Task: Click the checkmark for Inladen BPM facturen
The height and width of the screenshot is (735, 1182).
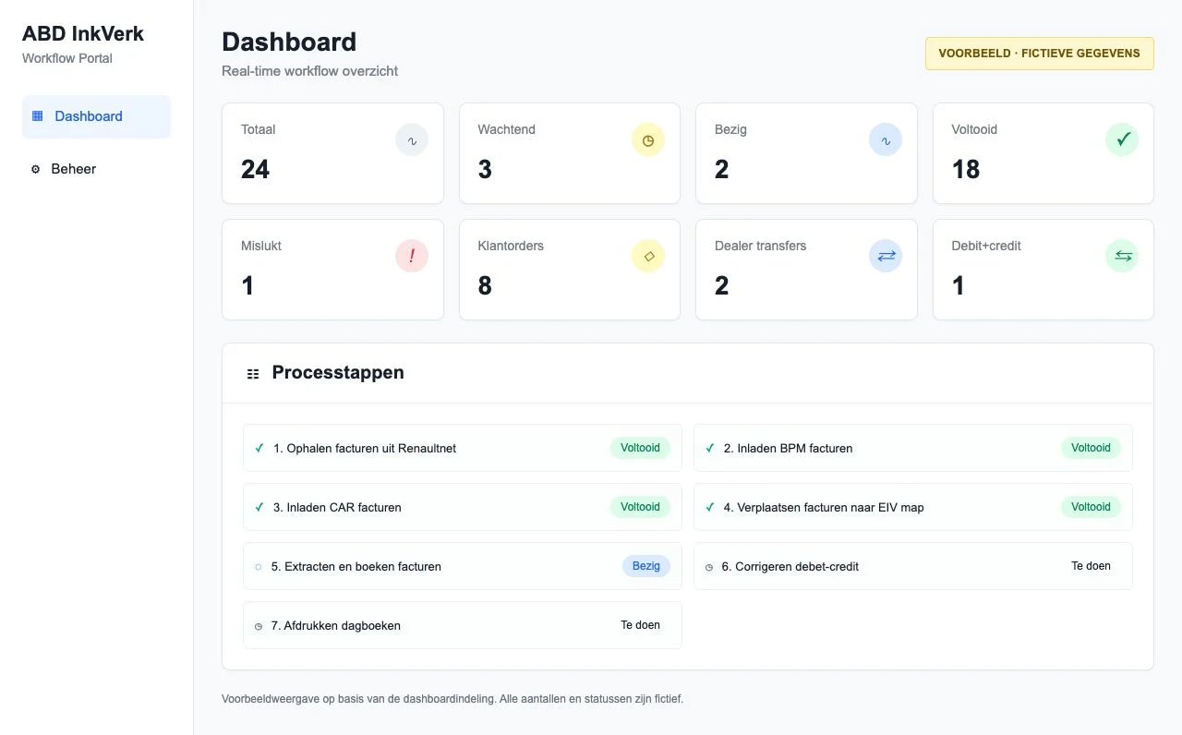Action: (710, 448)
